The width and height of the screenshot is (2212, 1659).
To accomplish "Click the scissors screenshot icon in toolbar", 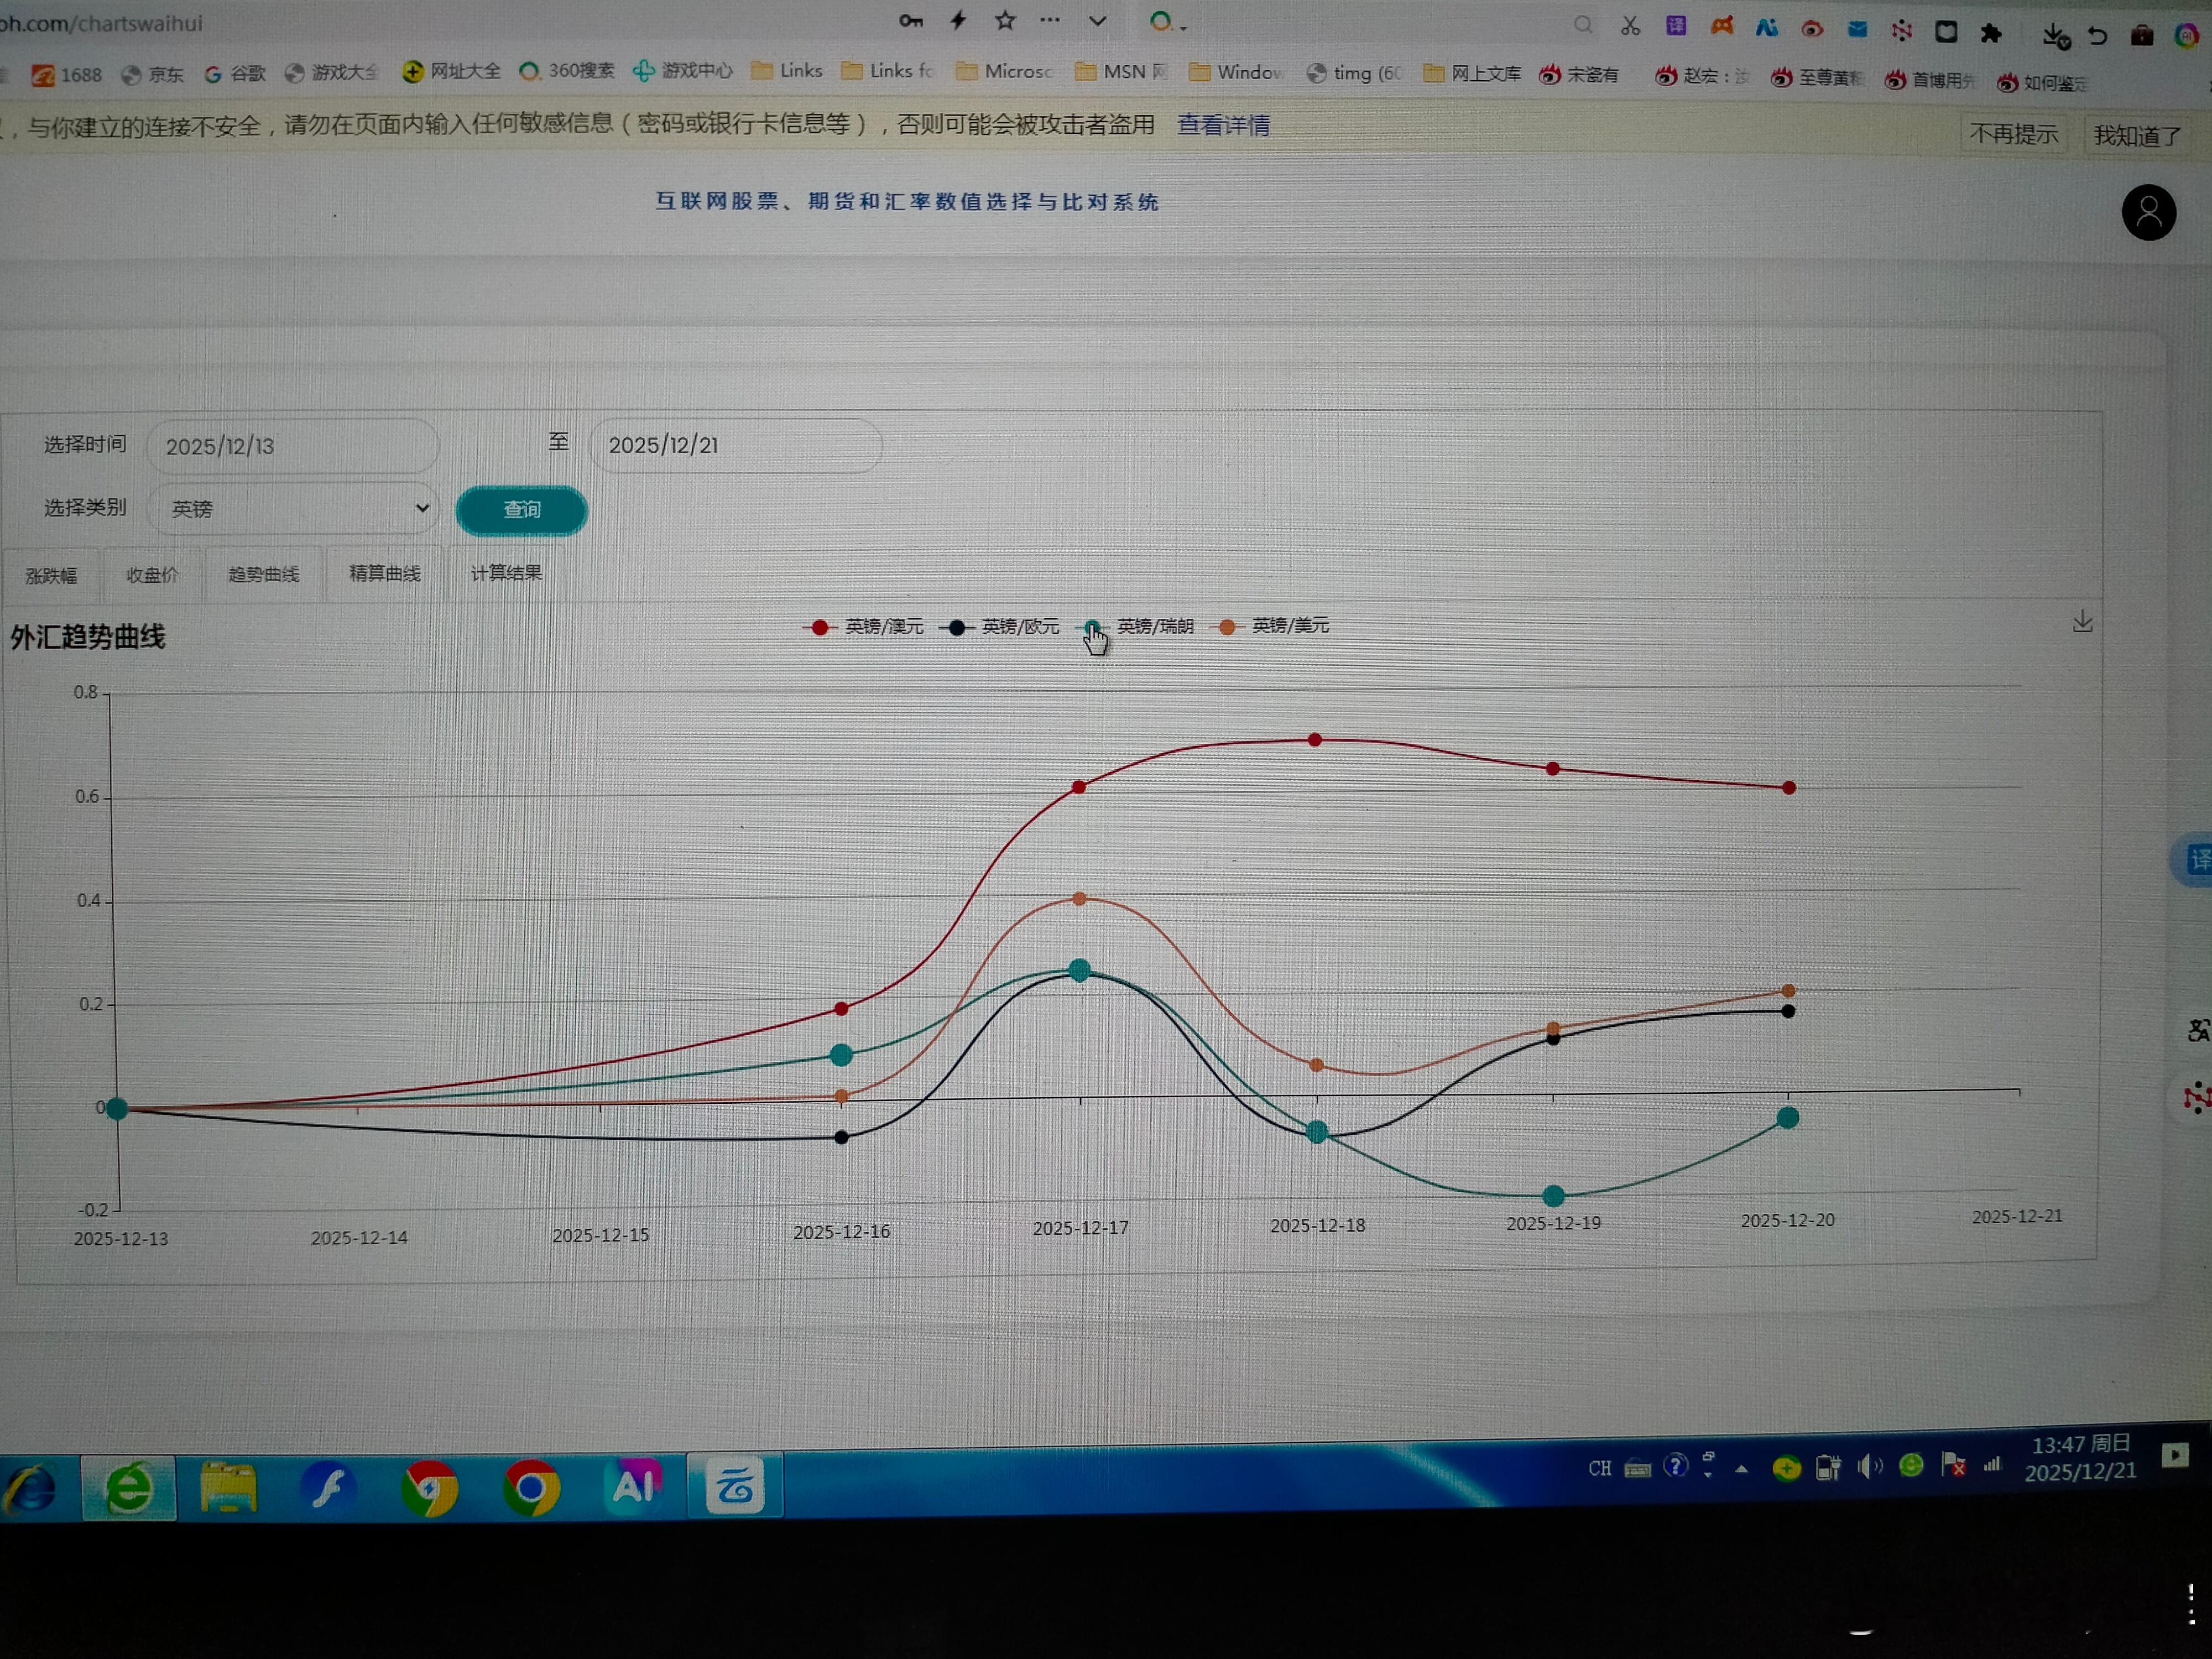I will click(x=1631, y=26).
